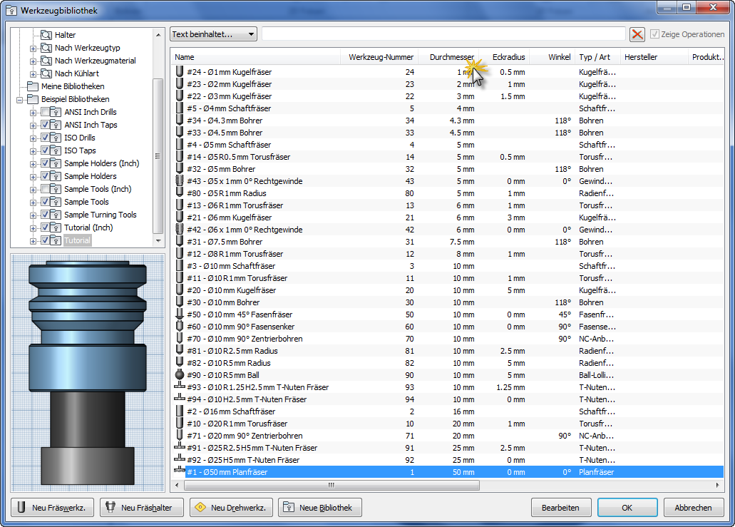This screenshot has width=735, height=527.
Task: Click the ball tool icon for #90
Action: pyautogui.click(x=179, y=374)
